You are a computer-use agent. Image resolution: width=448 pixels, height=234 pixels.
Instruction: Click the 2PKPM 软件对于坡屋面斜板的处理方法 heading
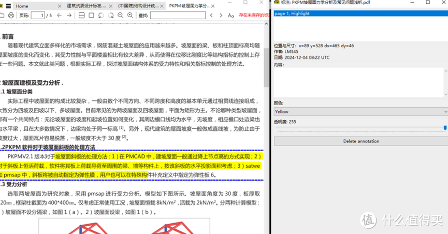coord(48,148)
